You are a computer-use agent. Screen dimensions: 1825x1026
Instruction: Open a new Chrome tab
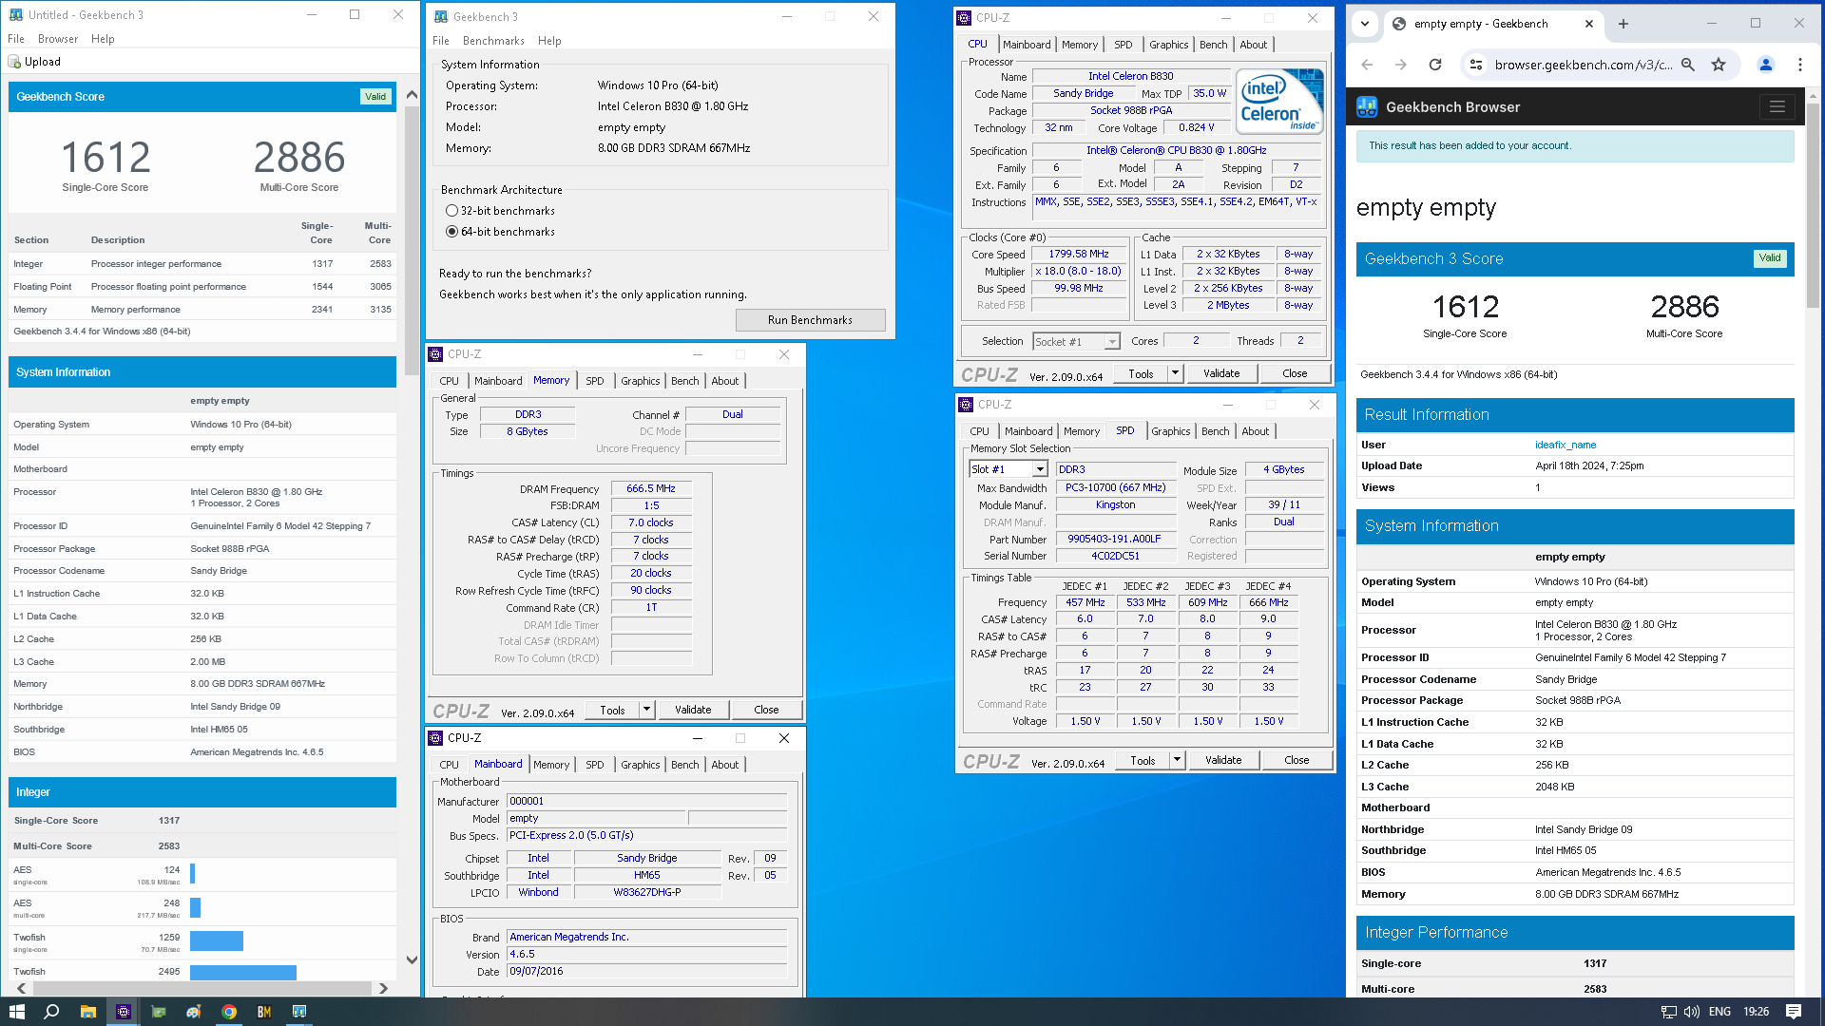[1623, 24]
